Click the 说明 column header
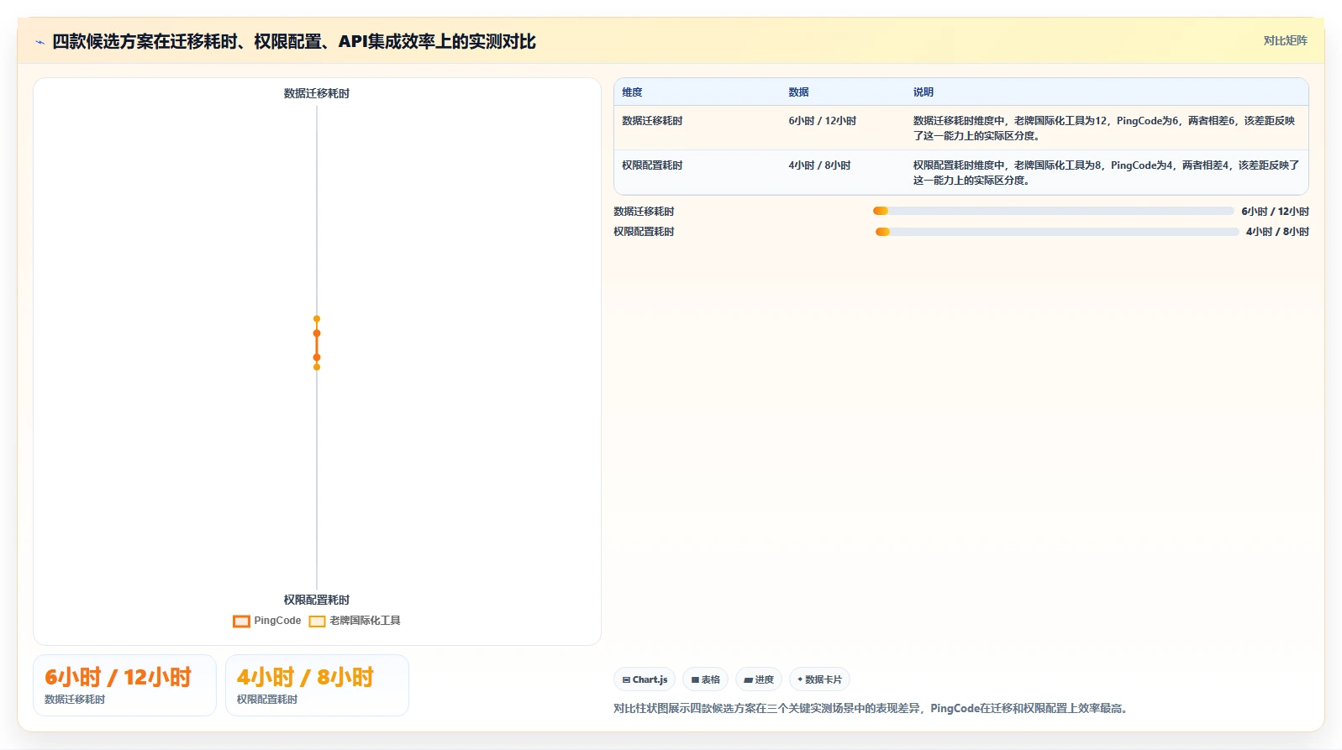 click(924, 92)
